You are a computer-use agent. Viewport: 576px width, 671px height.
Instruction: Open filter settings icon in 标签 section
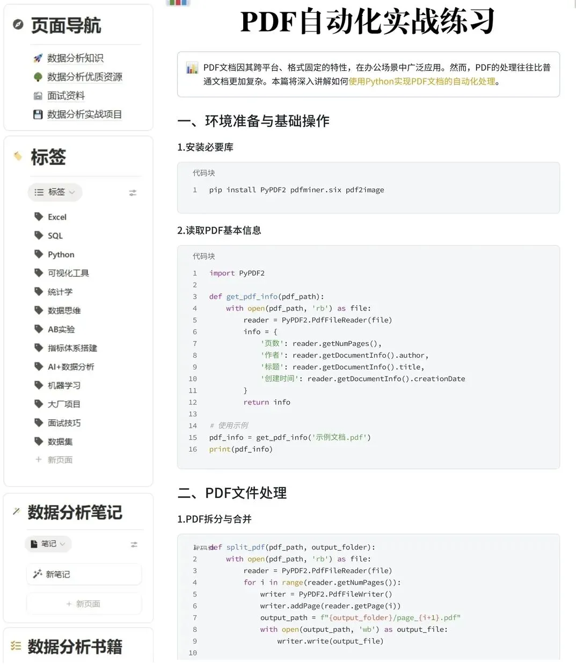(133, 192)
